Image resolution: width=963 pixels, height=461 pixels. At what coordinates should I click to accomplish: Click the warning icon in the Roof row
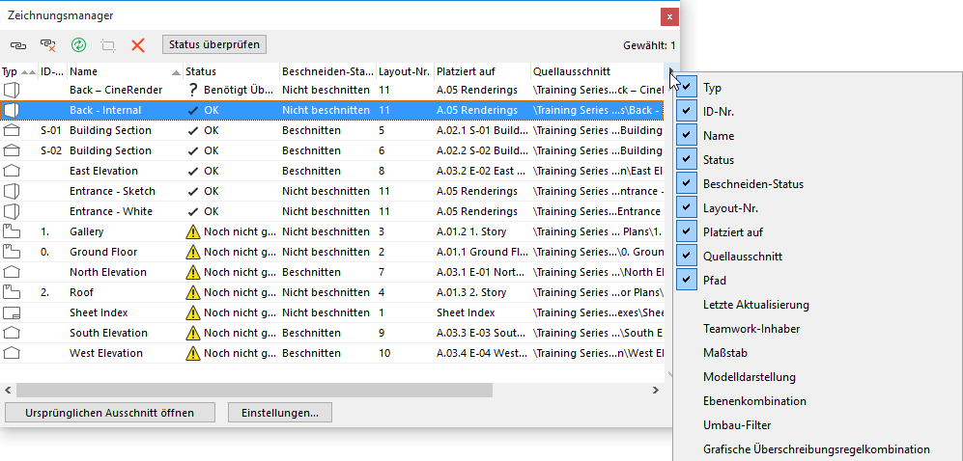click(x=193, y=292)
